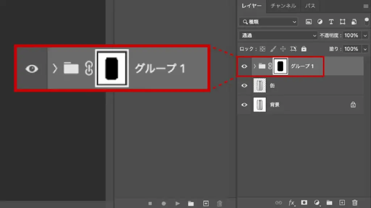Click the fx layer style button
Screen dimensions: 371x208
click(291, 203)
